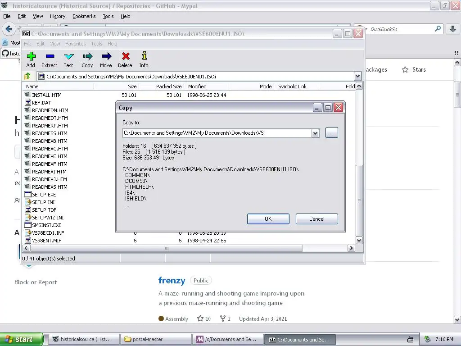Click the 7-Zip address path field

point(195,77)
